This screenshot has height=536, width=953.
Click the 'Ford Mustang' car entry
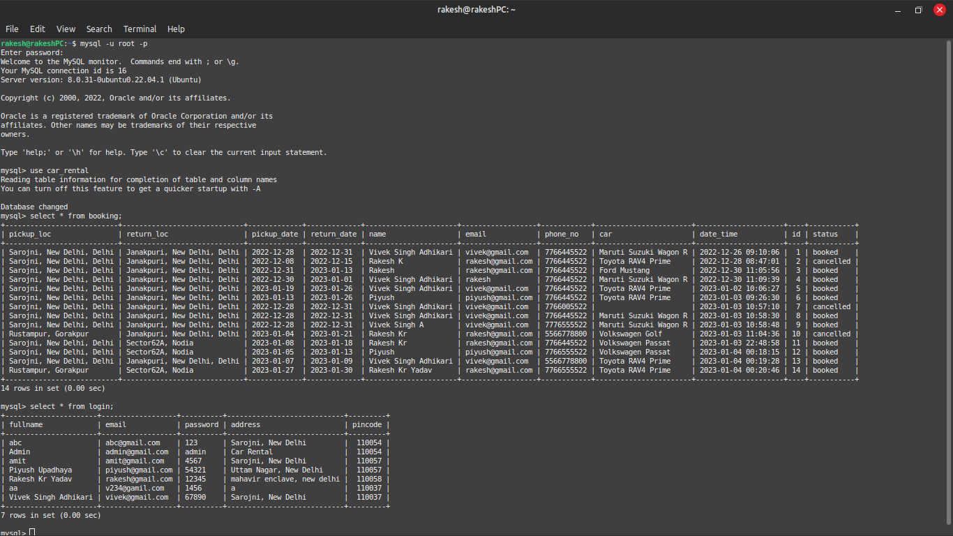pyautogui.click(x=624, y=270)
